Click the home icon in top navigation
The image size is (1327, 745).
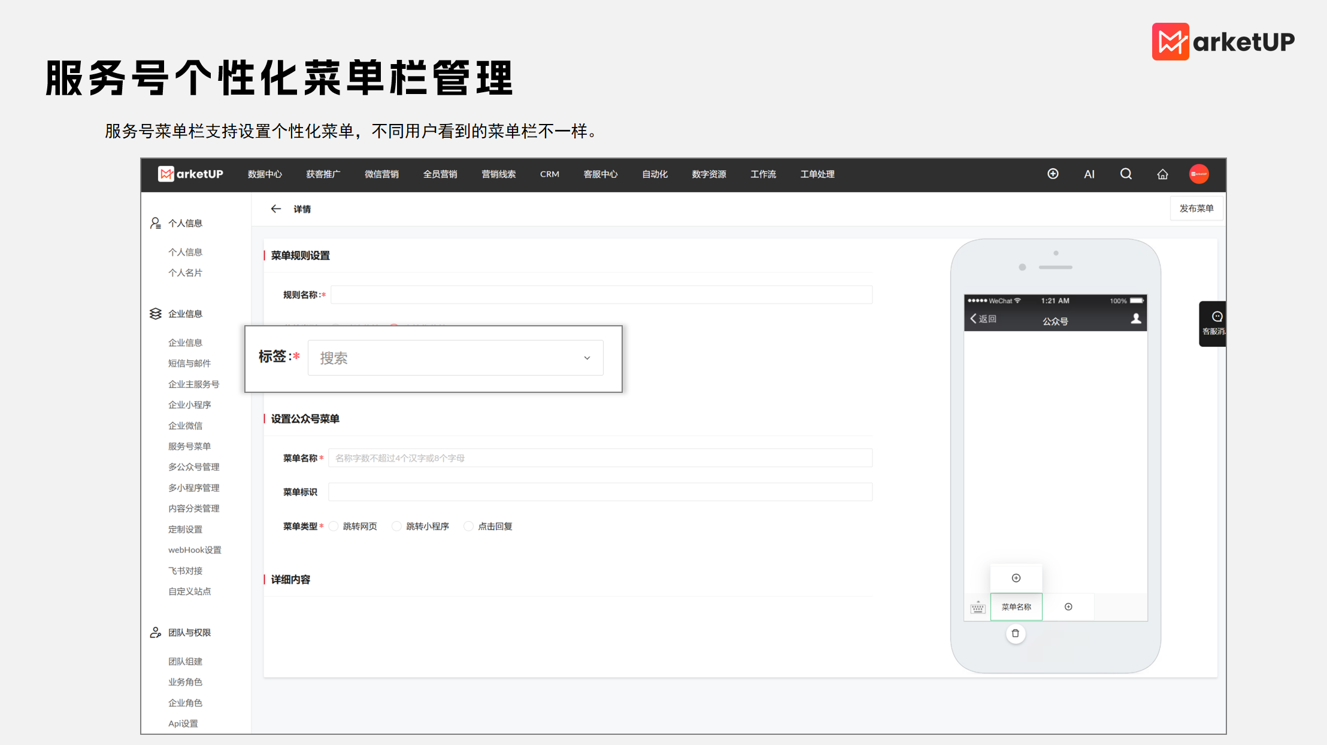pos(1162,174)
